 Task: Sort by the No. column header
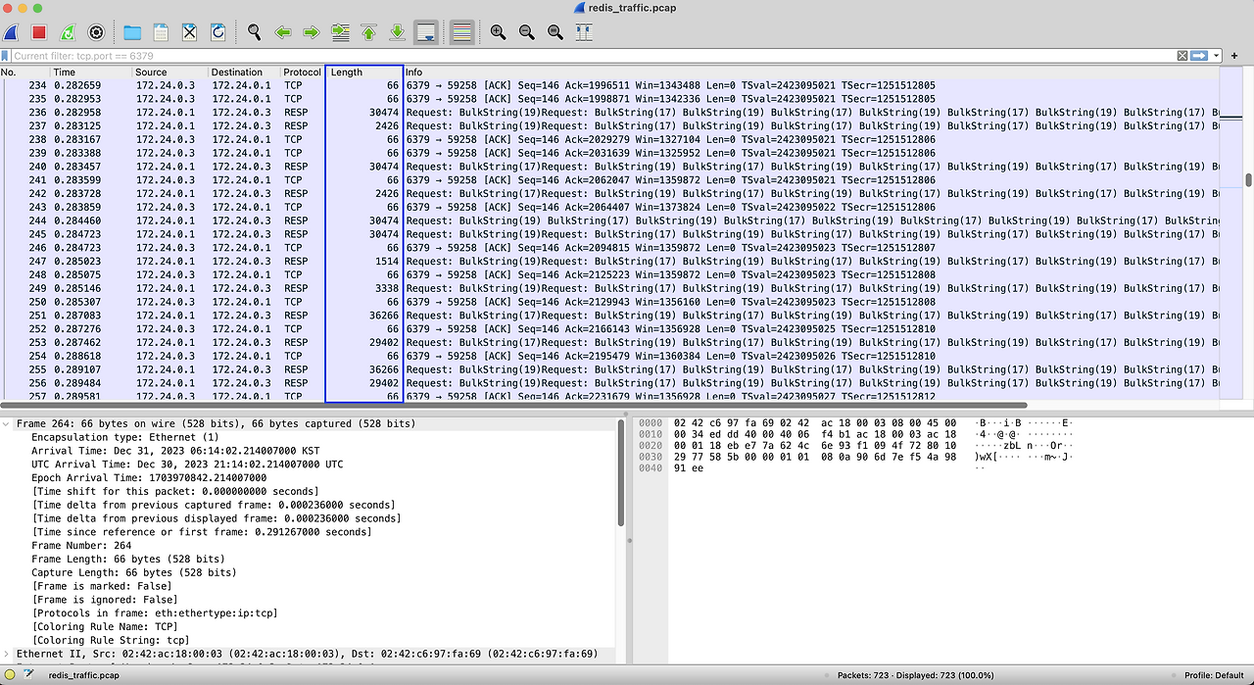24,73
